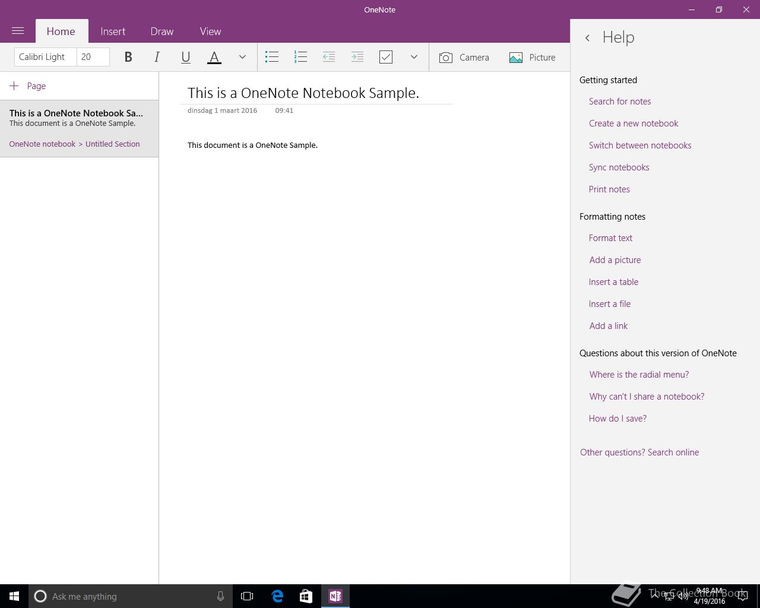Launch Microsoft Edge from taskbar
Image resolution: width=760 pixels, height=608 pixels.
coord(277,596)
